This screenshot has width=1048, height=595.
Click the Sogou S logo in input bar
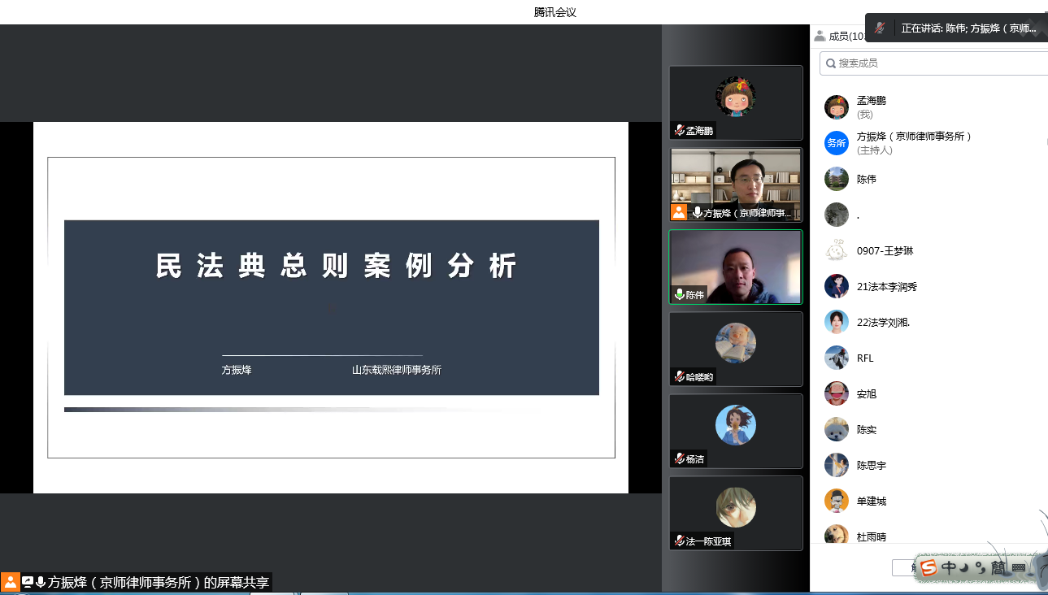coord(928,567)
